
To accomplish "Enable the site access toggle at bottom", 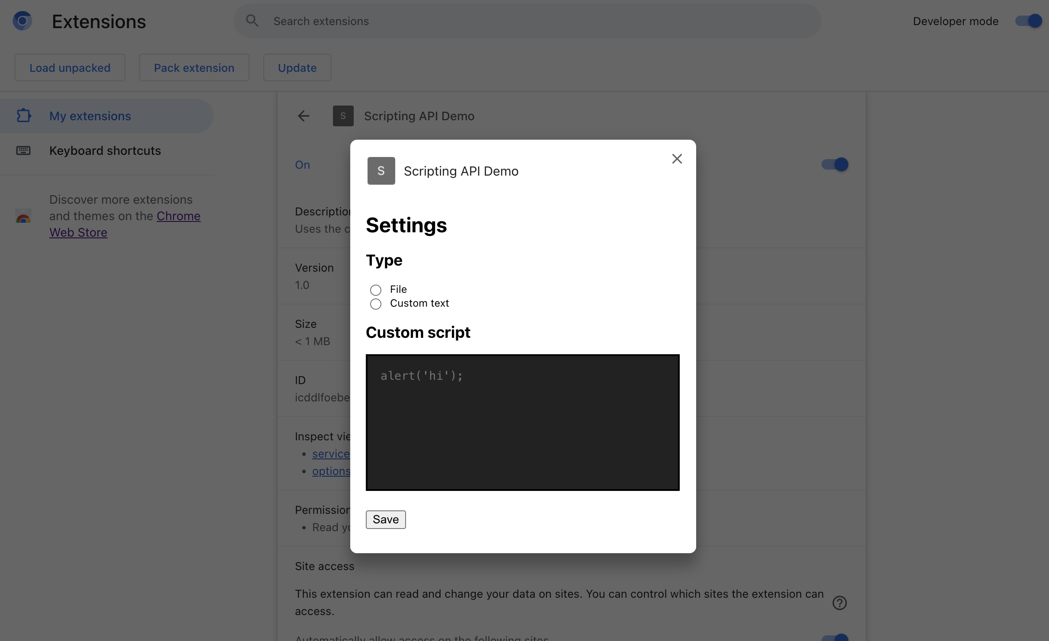I will (834, 637).
